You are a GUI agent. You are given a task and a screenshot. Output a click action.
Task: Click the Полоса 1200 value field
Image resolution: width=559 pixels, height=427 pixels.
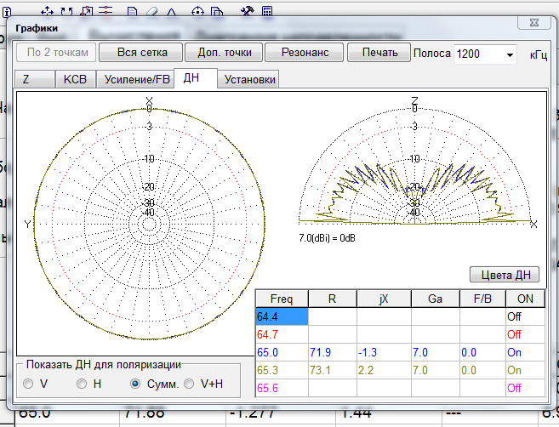479,54
